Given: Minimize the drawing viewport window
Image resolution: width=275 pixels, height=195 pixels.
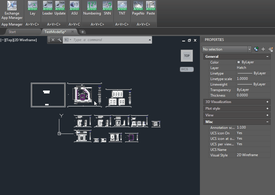Looking at the screenshot, I should pos(184,40).
